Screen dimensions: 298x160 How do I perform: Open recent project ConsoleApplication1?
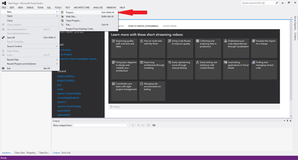click(x=68, y=98)
